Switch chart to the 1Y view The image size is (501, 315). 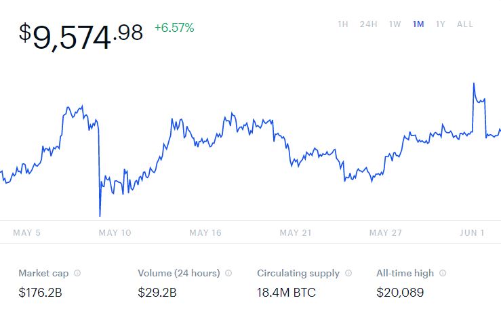(441, 24)
